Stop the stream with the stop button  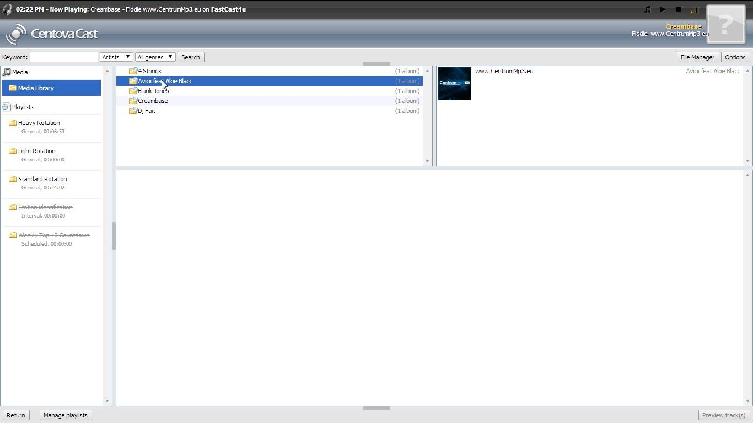[x=679, y=9]
